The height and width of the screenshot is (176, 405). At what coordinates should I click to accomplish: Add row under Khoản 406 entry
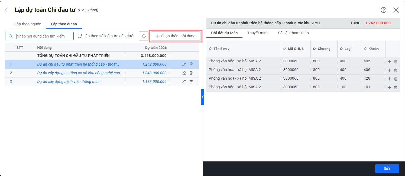[389, 70]
